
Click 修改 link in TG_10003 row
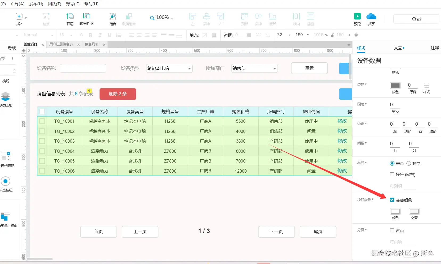[342, 141]
